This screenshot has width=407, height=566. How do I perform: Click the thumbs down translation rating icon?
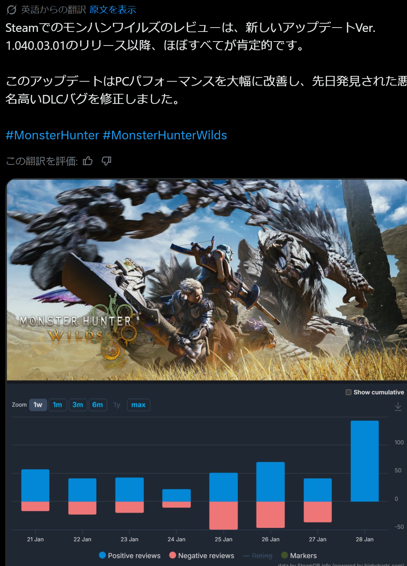click(106, 161)
